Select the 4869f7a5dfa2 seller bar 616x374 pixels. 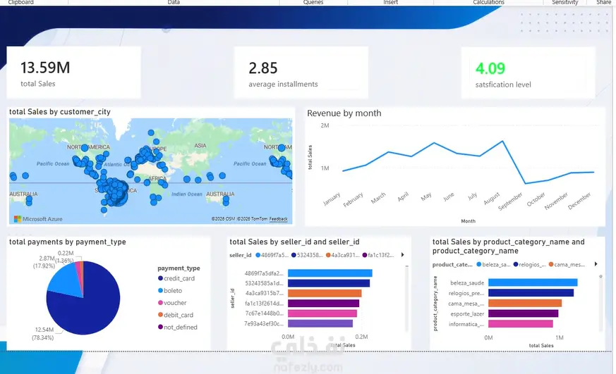click(330, 273)
